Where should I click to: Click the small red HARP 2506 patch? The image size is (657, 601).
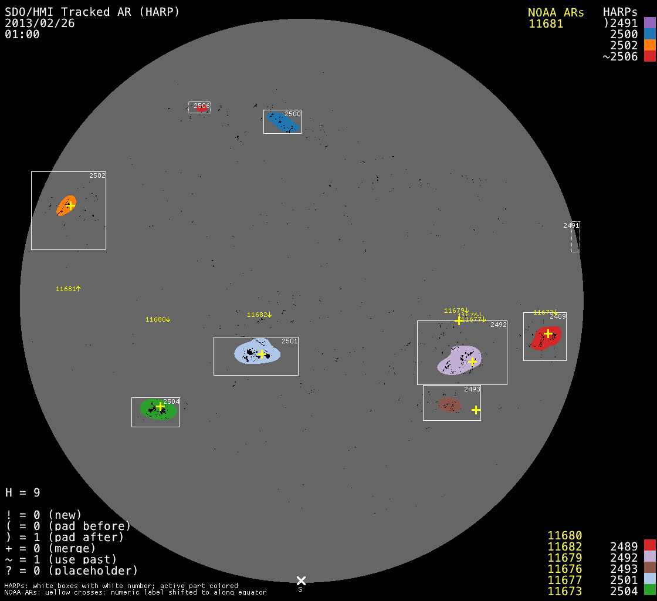202,109
